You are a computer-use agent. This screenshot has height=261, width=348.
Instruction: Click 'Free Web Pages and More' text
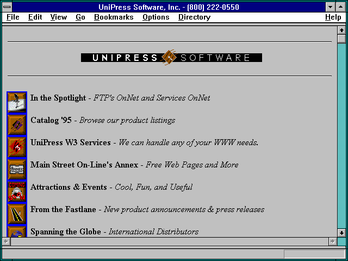click(192, 165)
